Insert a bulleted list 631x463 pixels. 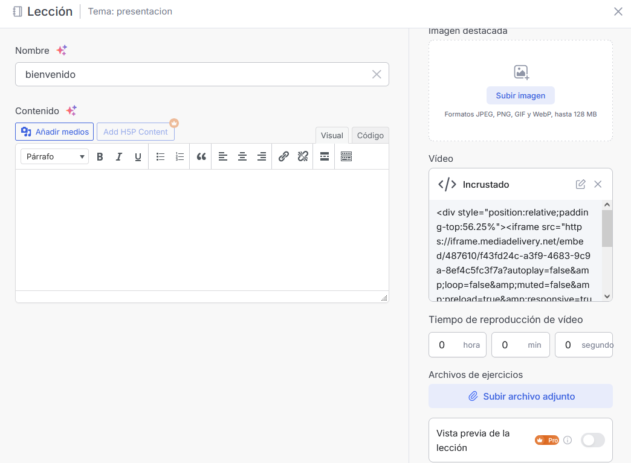[160, 157]
